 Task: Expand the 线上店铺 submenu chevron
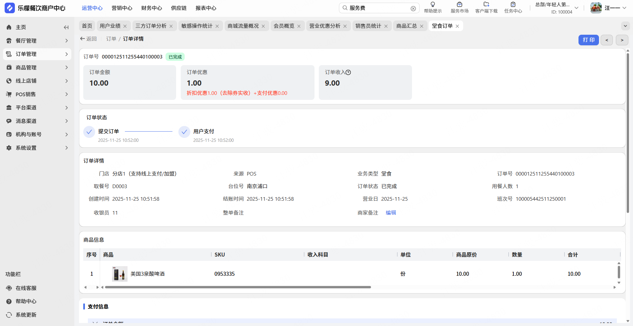click(x=66, y=81)
